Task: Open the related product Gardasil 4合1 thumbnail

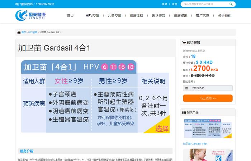Action: click(208, 128)
